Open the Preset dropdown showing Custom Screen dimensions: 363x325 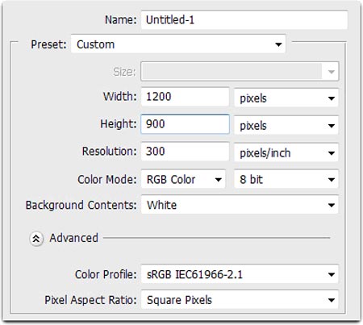click(178, 44)
